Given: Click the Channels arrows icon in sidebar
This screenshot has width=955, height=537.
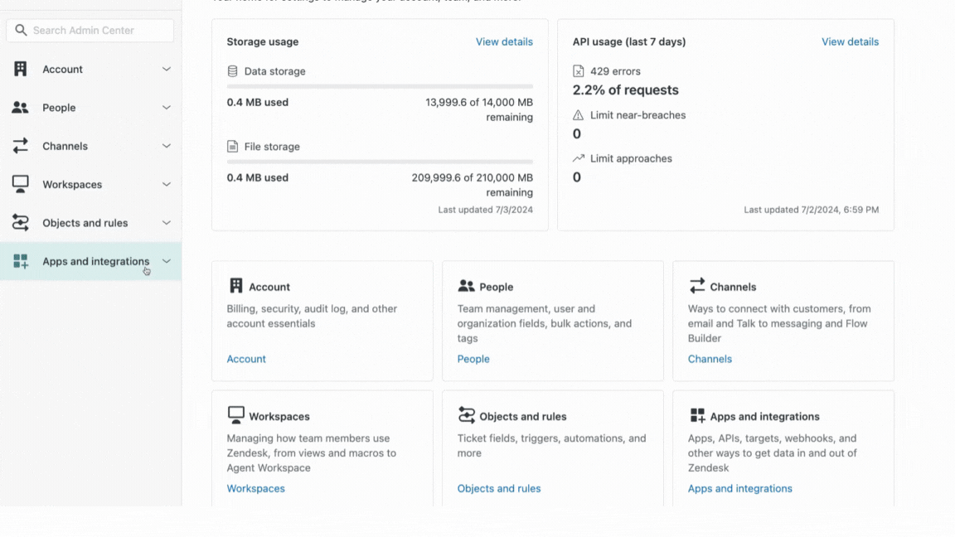Looking at the screenshot, I should (21, 146).
